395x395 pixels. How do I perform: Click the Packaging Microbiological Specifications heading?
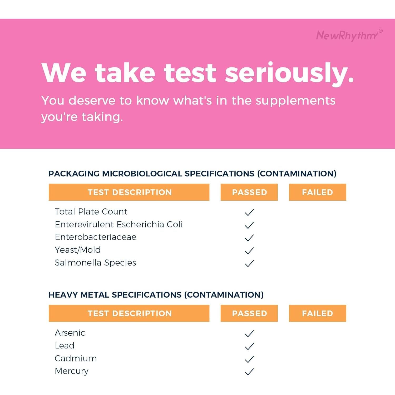coord(192,174)
